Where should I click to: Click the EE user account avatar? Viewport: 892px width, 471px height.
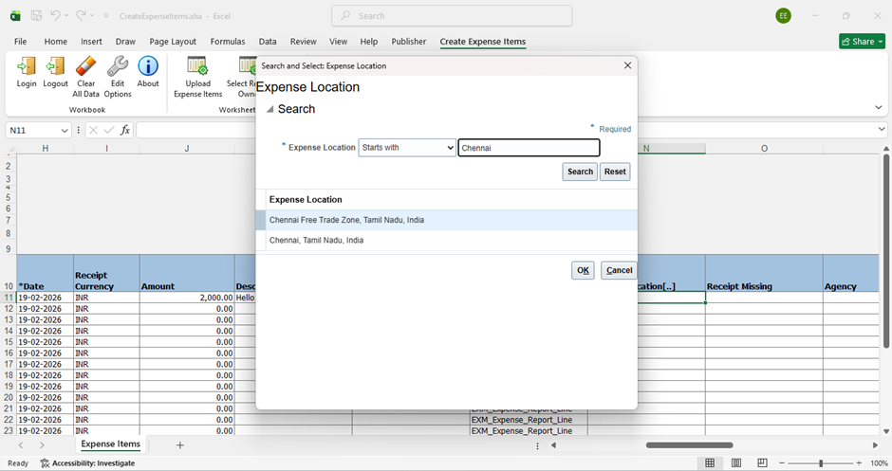click(x=783, y=16)
